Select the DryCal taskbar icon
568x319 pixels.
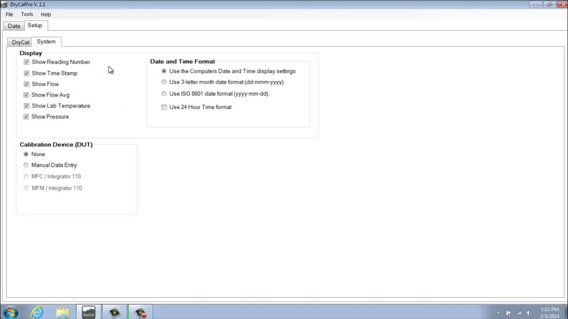(89, 312)
